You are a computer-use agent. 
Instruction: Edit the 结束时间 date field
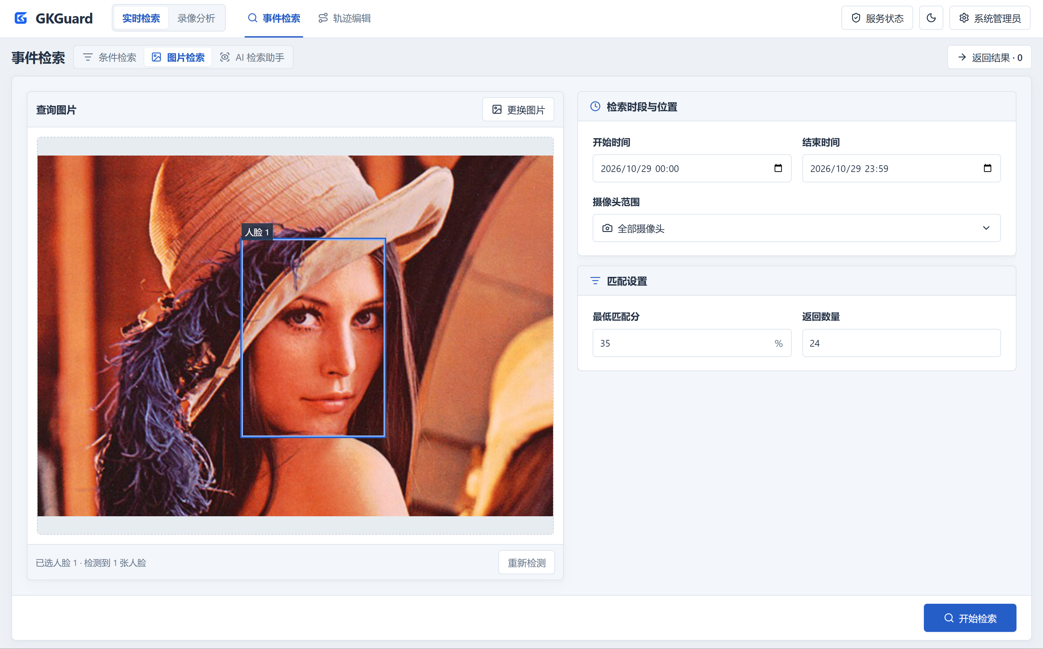click(901, 168)
